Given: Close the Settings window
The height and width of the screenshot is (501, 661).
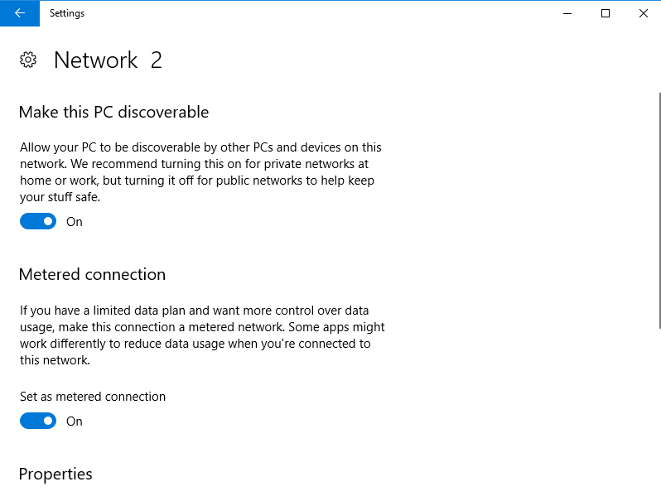Looking at the screenshot, I should point(643,13).
